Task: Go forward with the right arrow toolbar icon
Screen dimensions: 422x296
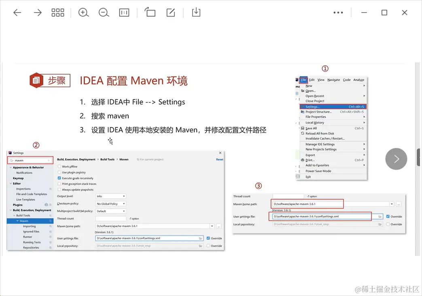Action: point(37,13)
